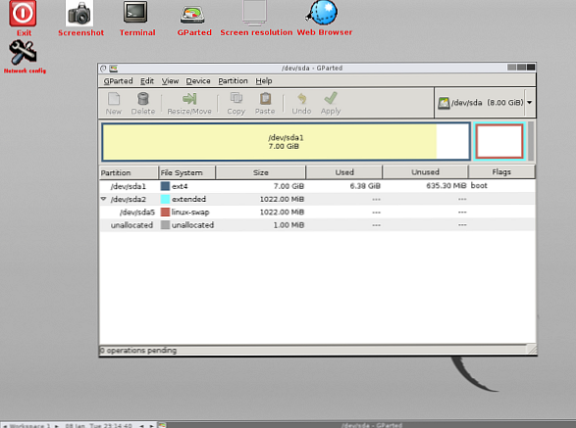Open the View menu
The width and height of the screenshot is (576, 428).
click(x=170, y=81)
